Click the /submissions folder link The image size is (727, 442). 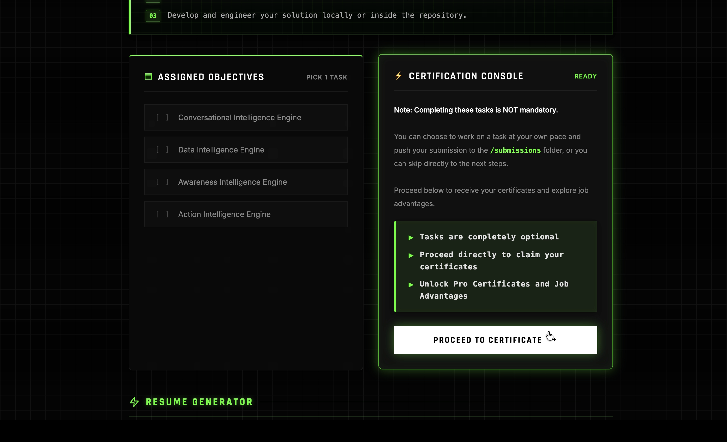point(515,150)
